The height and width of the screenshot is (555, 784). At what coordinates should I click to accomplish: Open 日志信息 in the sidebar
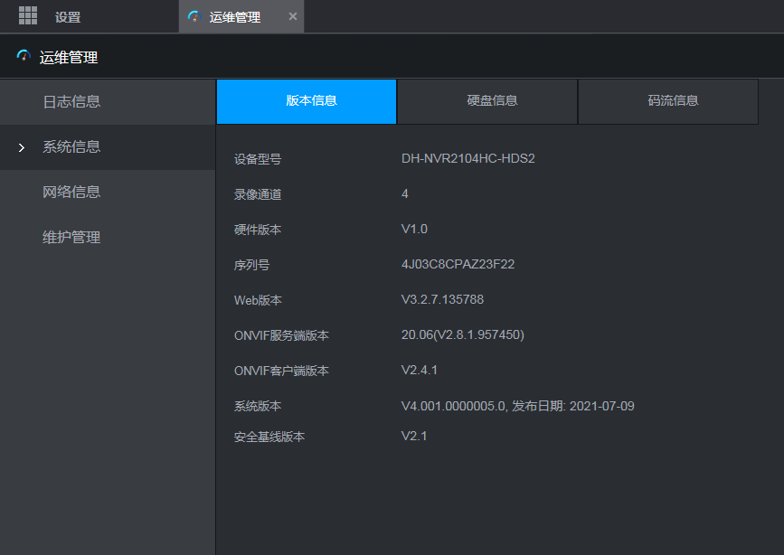tap(71, 102)
